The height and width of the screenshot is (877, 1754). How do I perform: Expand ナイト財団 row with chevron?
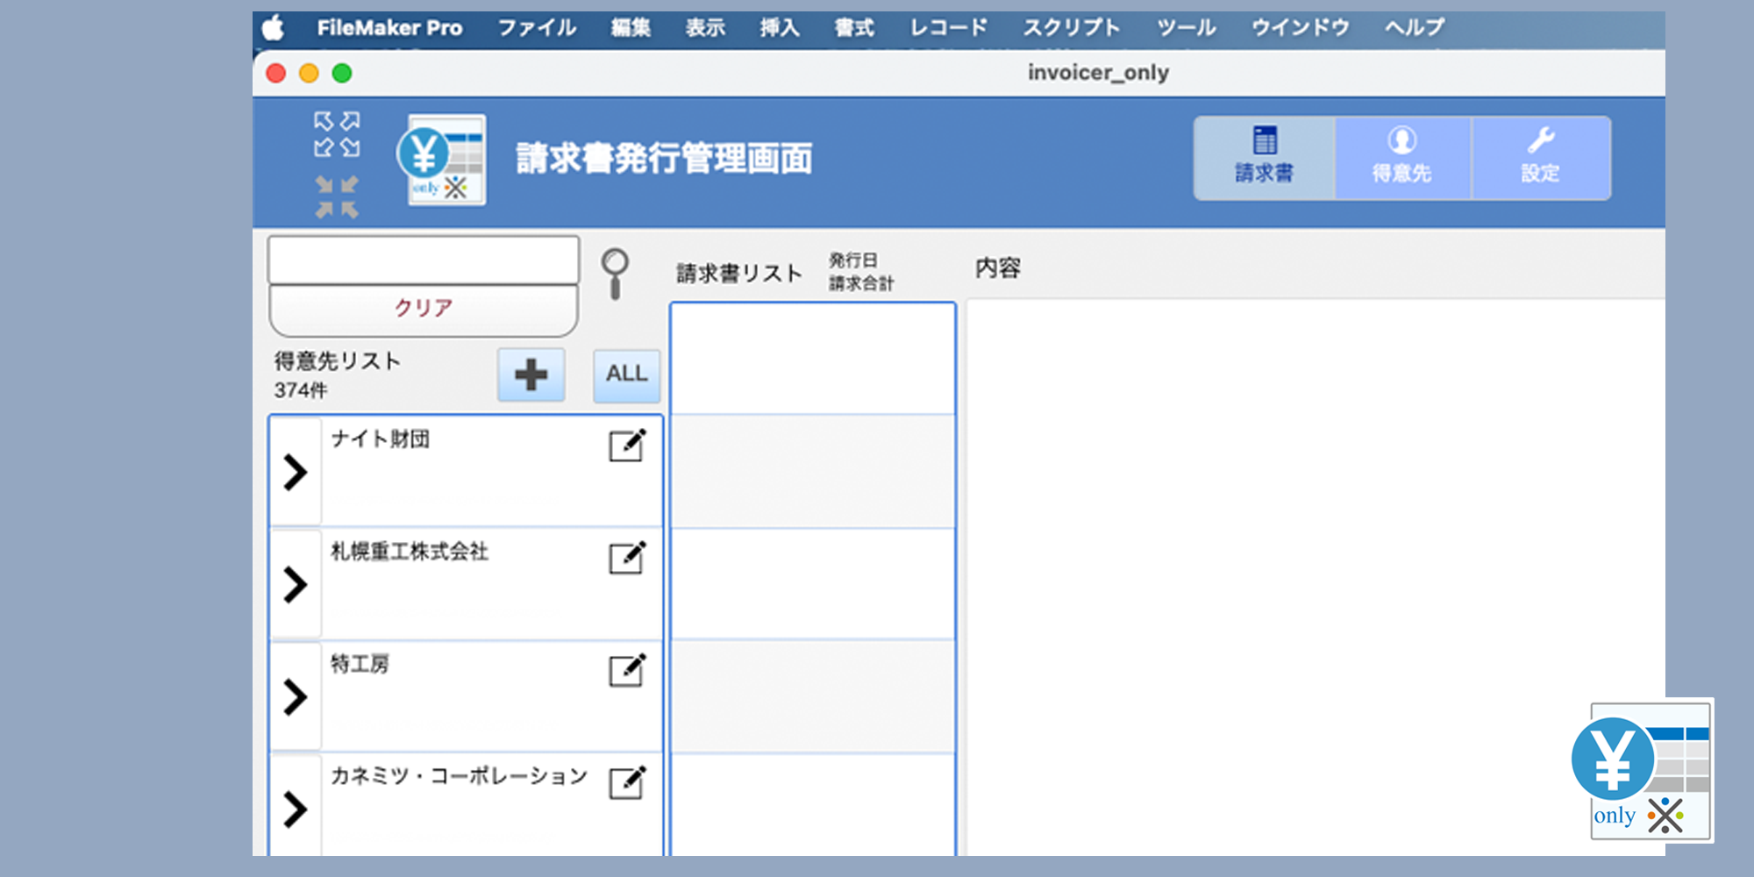point(296,473)
